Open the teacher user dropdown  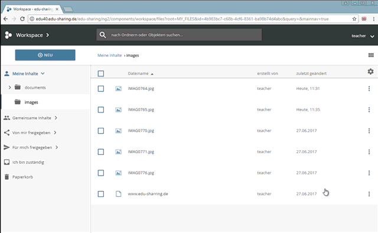(363, 36)
